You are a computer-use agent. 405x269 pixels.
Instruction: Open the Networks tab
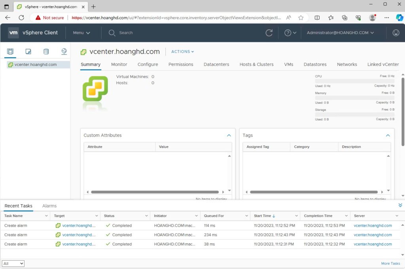[x=347, y=64]
